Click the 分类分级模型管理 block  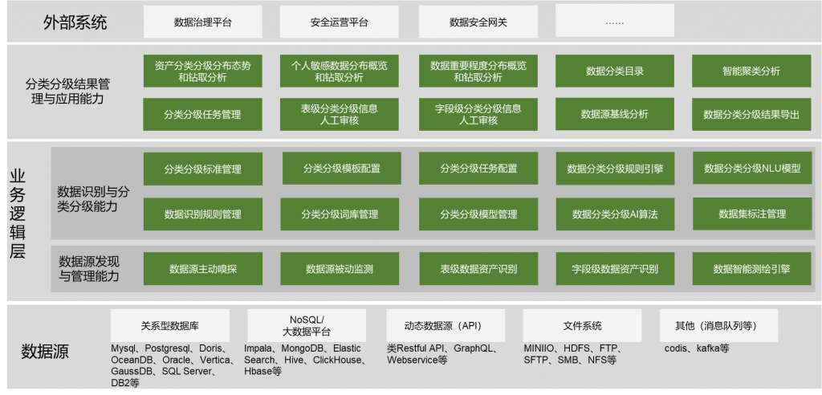click(x=478, y=214)
